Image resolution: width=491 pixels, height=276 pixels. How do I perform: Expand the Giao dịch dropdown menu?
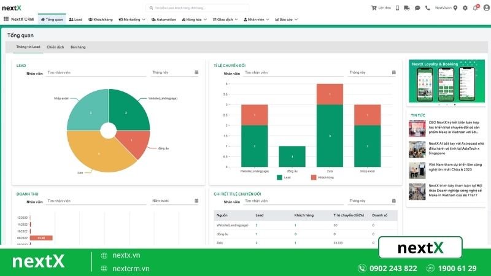click(x=225, y=20)
